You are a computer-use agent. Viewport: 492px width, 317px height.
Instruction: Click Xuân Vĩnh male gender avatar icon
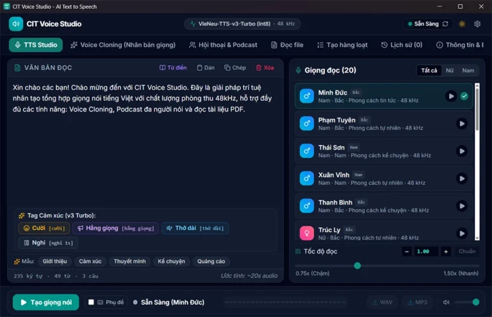[x=307, y=178]
